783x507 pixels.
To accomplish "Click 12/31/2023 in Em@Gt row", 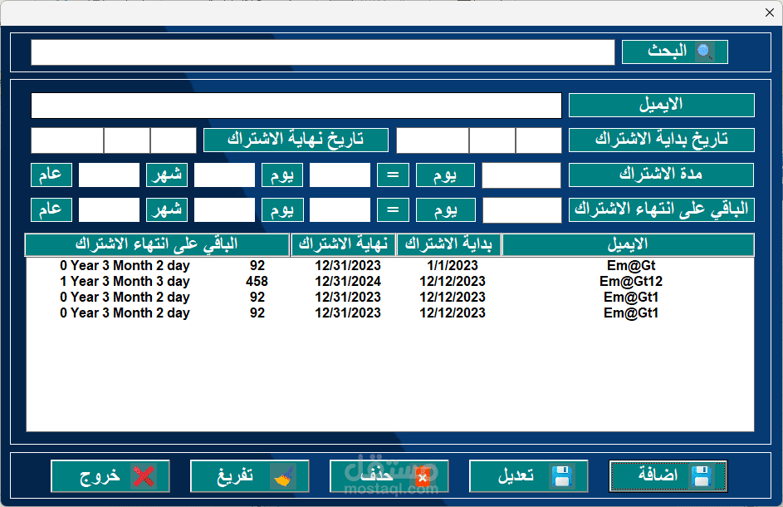I will [348, 265].
